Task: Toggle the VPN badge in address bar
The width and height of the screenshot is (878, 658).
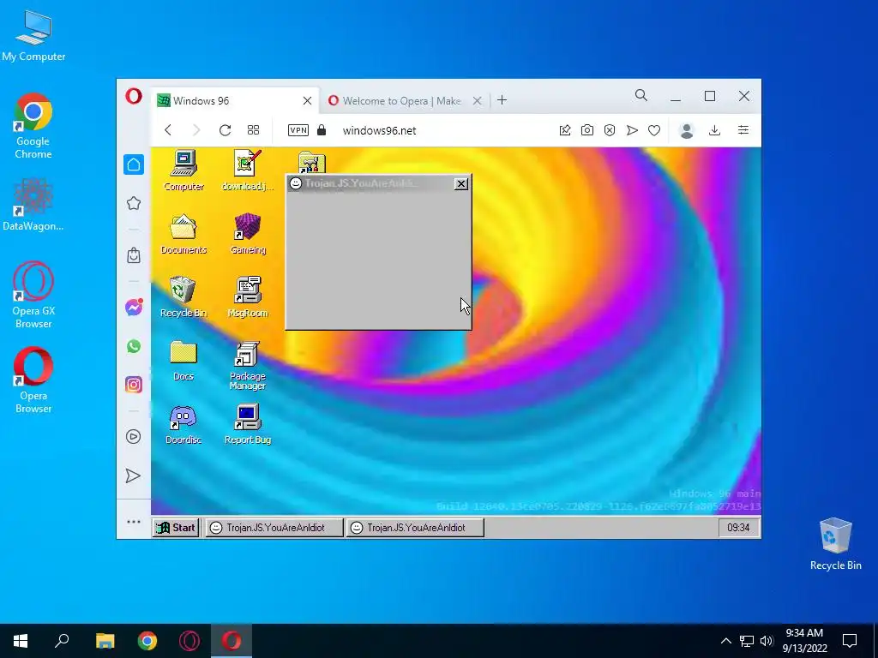Action: tap(298, 130)
